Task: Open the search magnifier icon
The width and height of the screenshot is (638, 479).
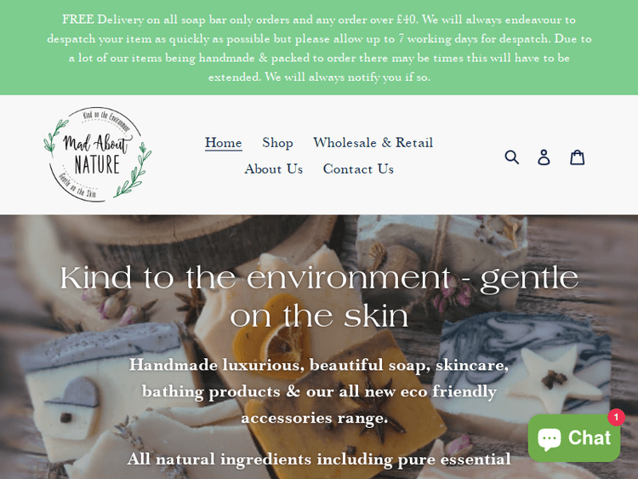Action: pyautogui.click(x=511, y=157)
